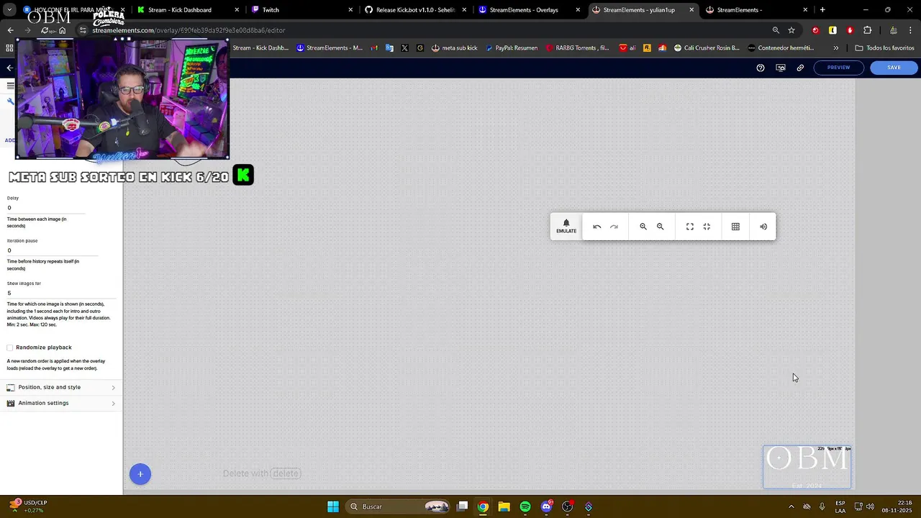921x518 pixels.
Task: Show hidden system tray icons chevron
Action: pyautogui.click(x=791, y=506)
